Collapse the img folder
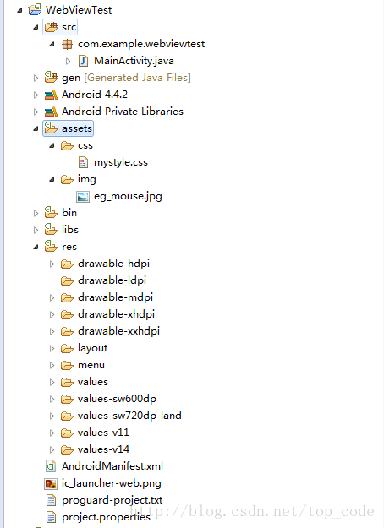 tap(52, 179)
